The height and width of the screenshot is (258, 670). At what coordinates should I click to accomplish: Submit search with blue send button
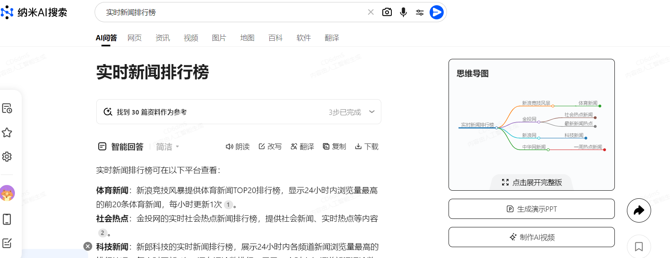(436, 12)
